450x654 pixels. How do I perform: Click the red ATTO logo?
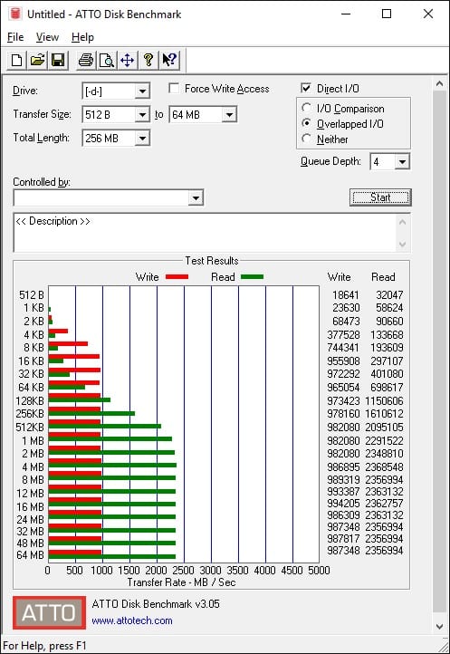point(49,612)
